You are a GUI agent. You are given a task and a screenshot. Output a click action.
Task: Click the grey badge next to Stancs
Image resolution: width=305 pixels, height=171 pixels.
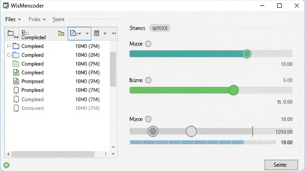[160, 28]
